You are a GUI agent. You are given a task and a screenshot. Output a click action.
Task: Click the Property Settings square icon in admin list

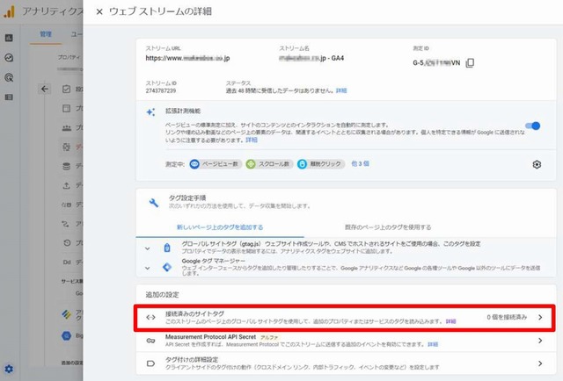(67, 108)
